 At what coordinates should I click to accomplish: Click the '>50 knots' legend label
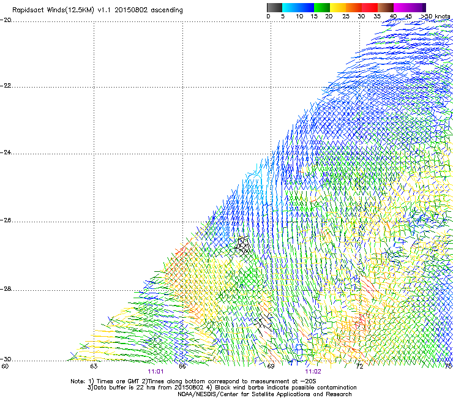tap(436, 17)
